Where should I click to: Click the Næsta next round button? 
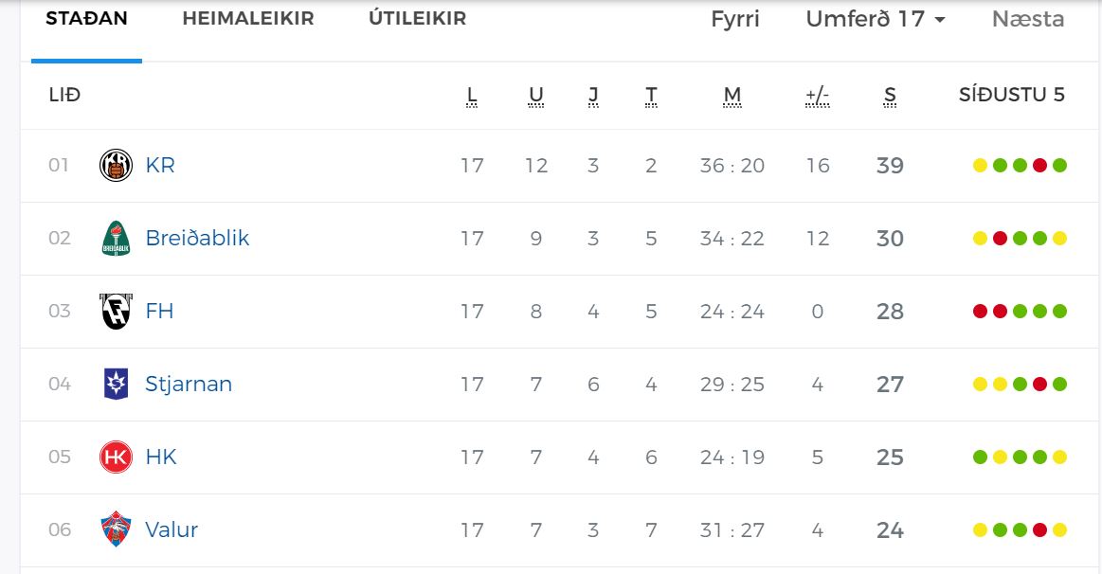point(1027,19)
